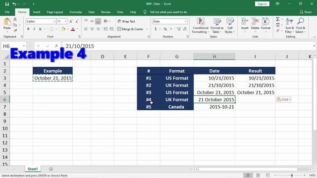Apply Percent Style format
The width and height of the screenshot is (317, 178).
(165, 29)
